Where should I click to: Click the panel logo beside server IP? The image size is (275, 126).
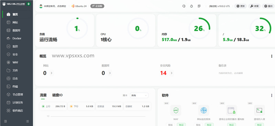tap(4, 4)
